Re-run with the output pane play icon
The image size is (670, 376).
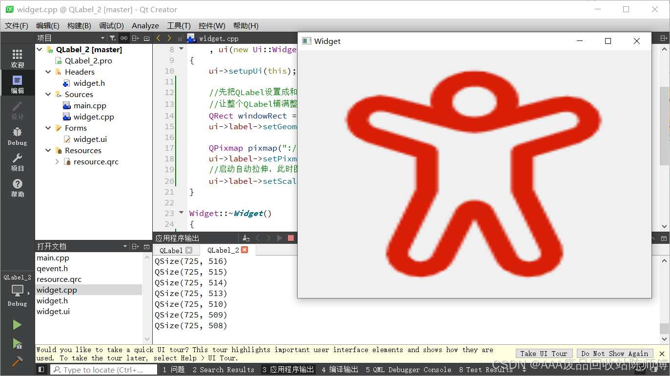point(280,238)
